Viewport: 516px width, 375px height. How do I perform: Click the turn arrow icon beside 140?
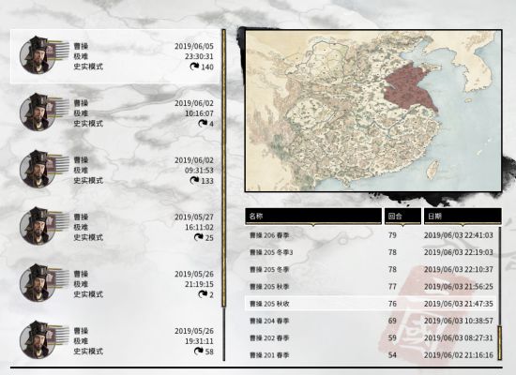coord(194,67)
